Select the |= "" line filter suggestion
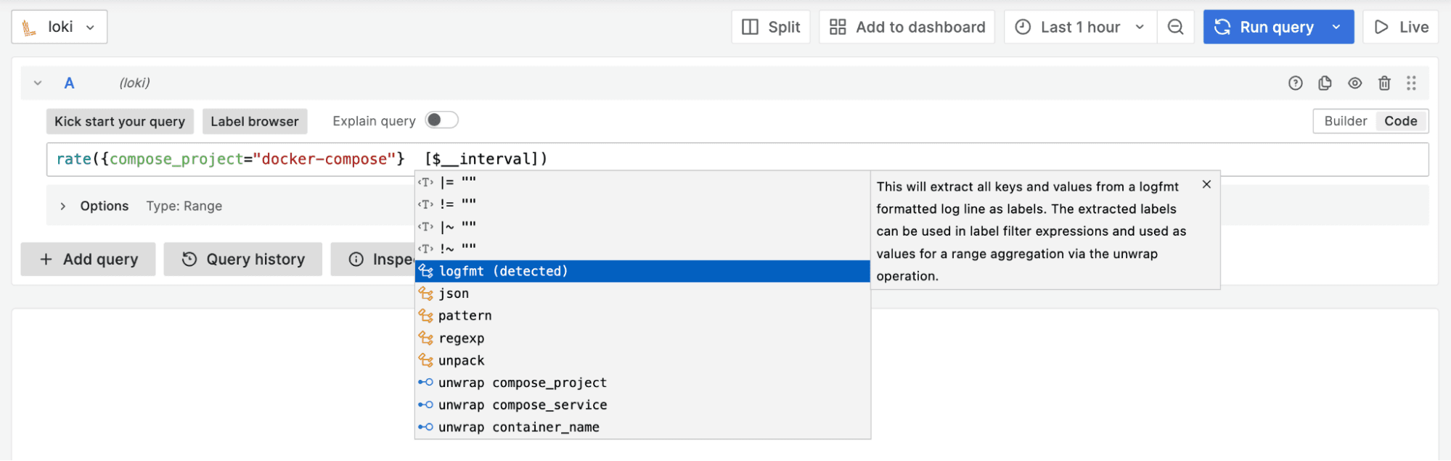 click(642, 182)
